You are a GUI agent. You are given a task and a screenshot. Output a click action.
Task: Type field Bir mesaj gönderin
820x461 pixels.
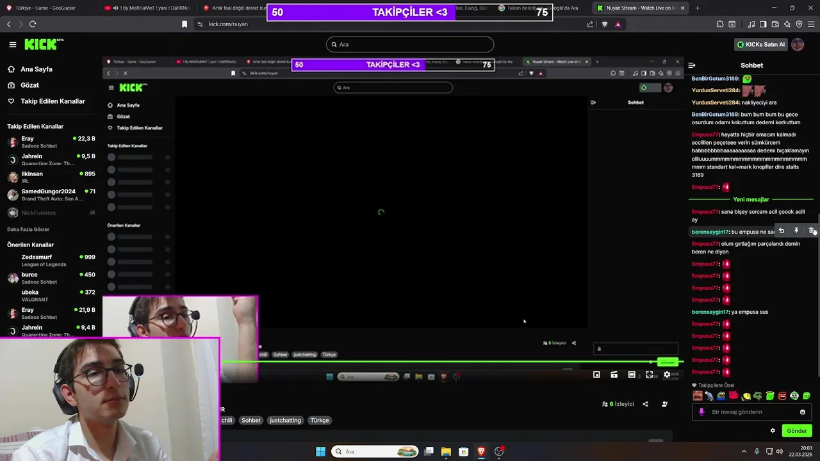tap(751, 412)
